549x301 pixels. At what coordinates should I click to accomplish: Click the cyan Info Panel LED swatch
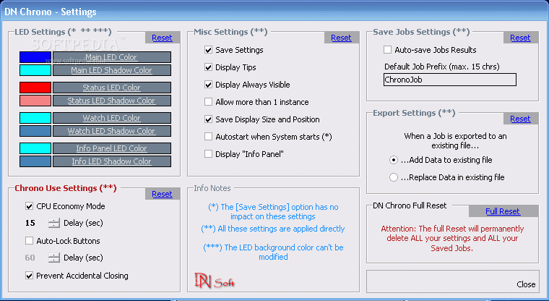coord(35,148)
